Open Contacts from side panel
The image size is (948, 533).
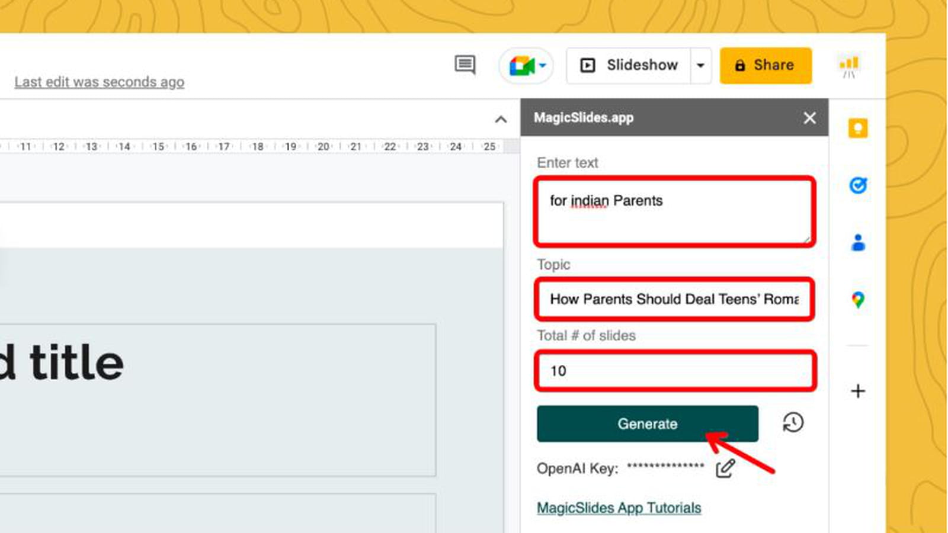[x=857, y=242]
